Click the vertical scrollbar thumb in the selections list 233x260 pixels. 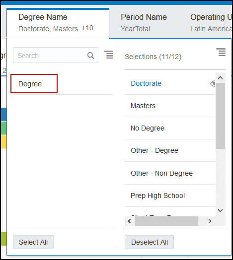tap(221, 116)
